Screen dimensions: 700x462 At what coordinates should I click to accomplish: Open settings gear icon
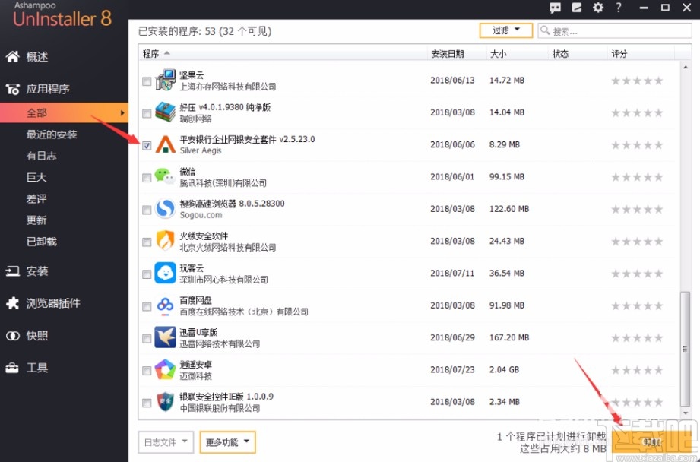tap(597, 8)
